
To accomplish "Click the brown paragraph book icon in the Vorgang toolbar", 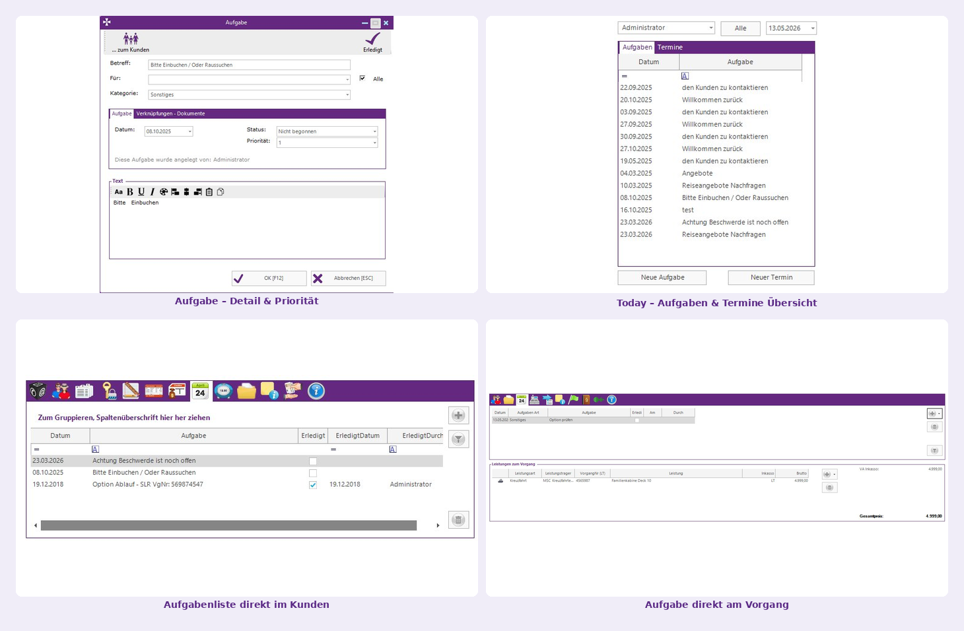I will coord(586,399).
